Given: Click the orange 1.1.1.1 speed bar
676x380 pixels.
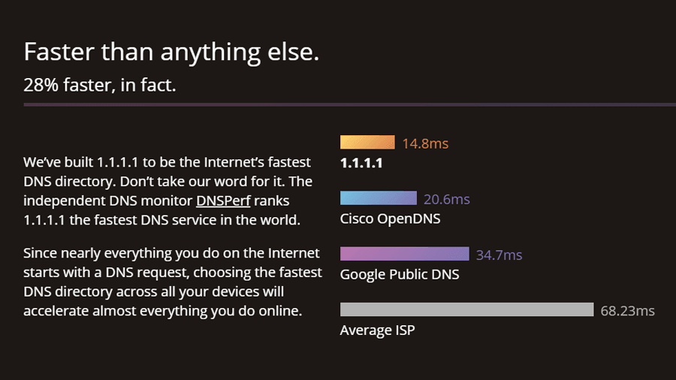Looking at the screenshot, I should 367,143.
